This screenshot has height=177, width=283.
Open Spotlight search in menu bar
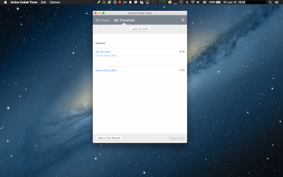click(270, 2)
